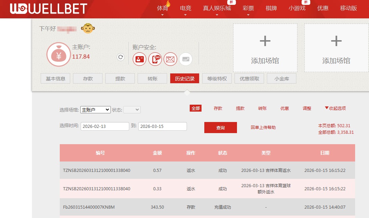Open the ID verification security icon
The image size is (369, 218).
click(x=139, y=59)
